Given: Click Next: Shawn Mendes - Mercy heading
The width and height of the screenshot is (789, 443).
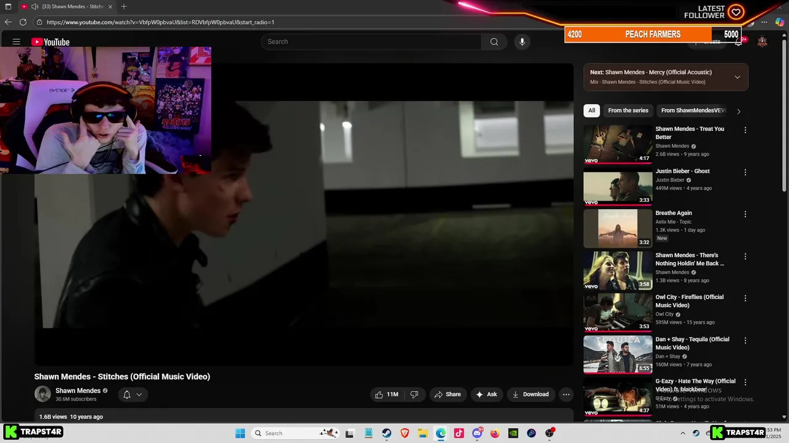Looking at the screenshot, I should [x=651, y=72].
